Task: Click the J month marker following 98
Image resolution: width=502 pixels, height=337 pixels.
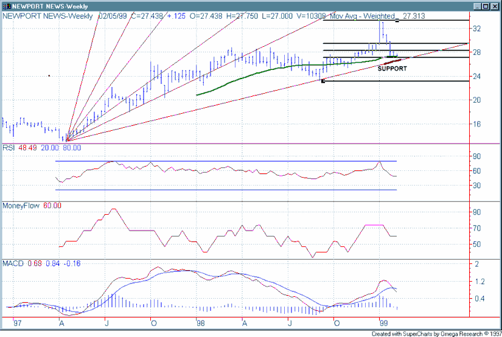Action: point(290,323)
